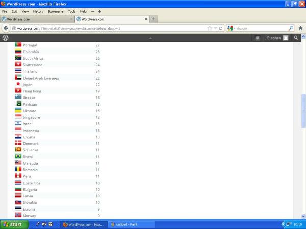Switch to the first WordPress.com tab

click(37, 19)
